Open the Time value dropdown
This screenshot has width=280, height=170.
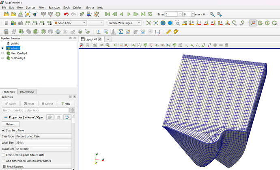click(x=180, y=14)
